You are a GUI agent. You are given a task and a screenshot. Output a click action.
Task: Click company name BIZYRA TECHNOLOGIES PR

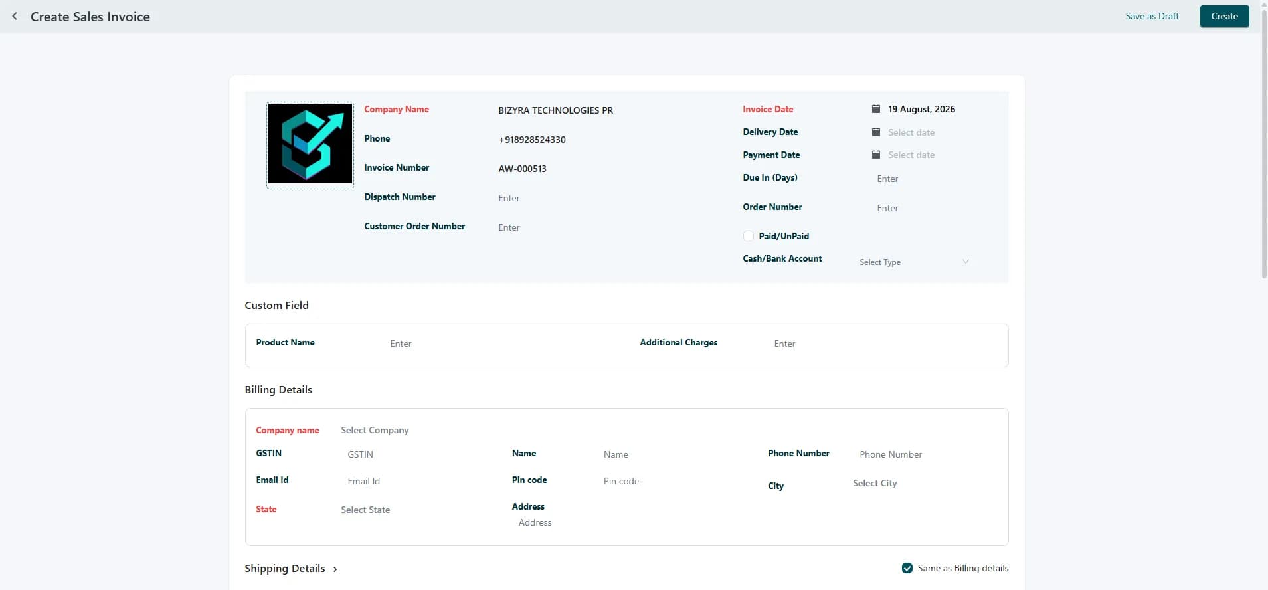pos(555,110)
